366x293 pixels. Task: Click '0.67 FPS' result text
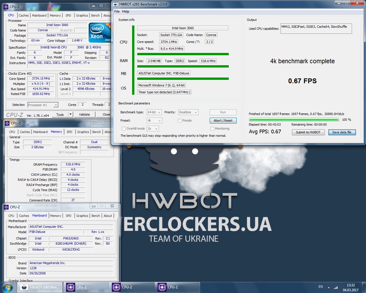(302, 81)
